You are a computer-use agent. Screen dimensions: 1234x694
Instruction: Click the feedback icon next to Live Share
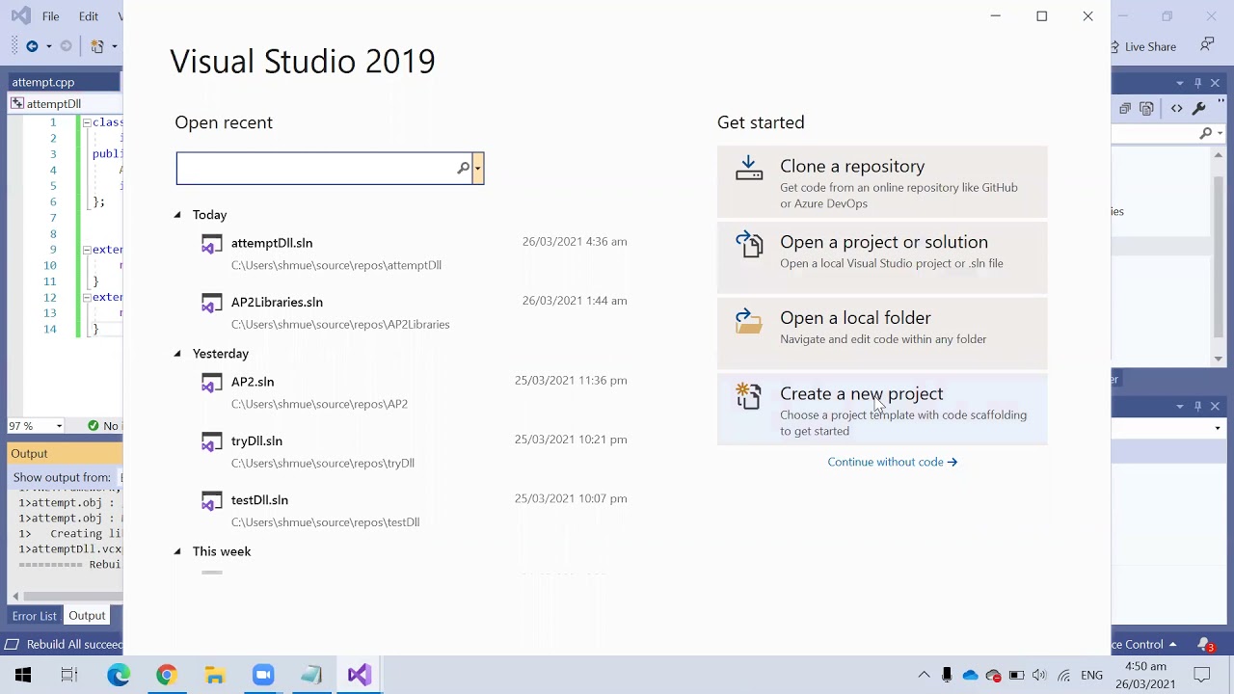[x=1207, y=45]
